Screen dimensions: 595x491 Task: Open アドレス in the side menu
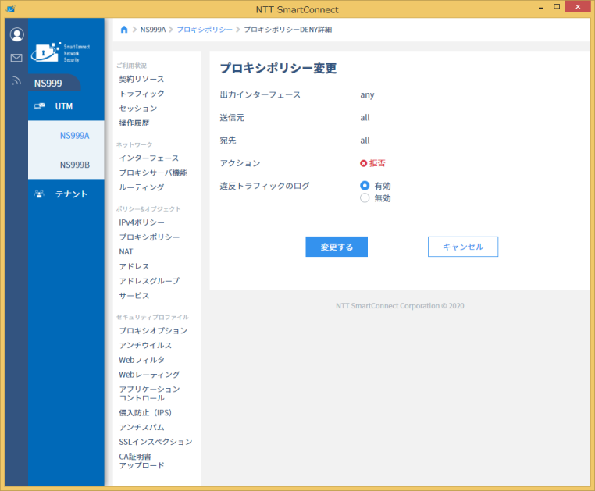pos(134,266)
